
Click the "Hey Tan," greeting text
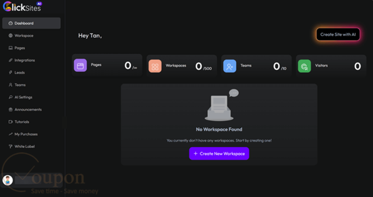point(90,36)
